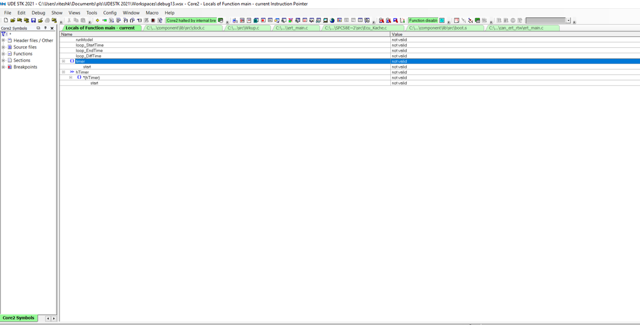Click the New file icon in toolbar
The height and width of the screenshot is (325, 640).
pos(6,20)
